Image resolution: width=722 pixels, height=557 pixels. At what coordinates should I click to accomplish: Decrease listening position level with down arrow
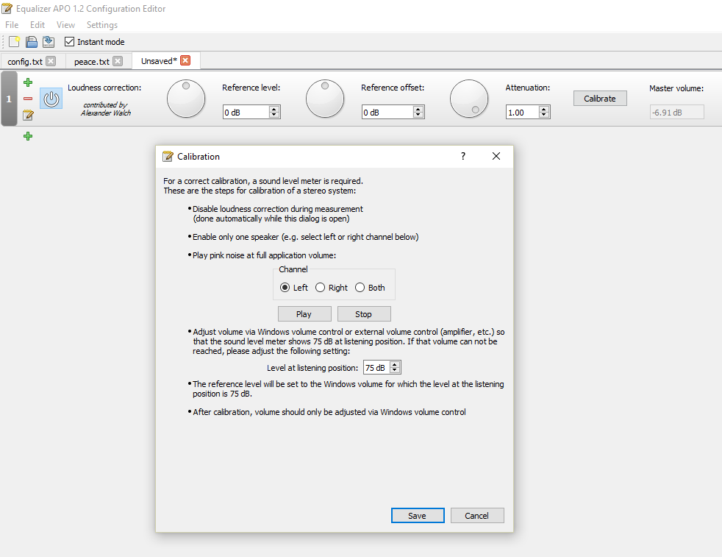tap(395, 370)
